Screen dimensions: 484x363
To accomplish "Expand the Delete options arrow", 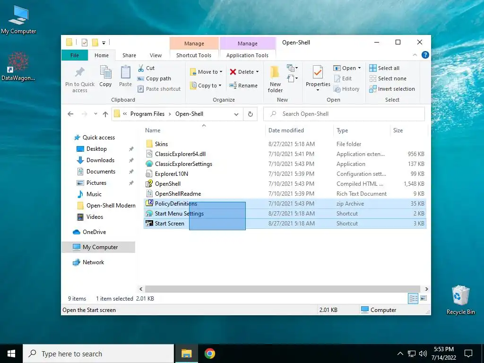I will point(257,72).
